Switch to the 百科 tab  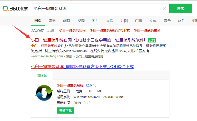pyautogui.click(x=139, y=21)
